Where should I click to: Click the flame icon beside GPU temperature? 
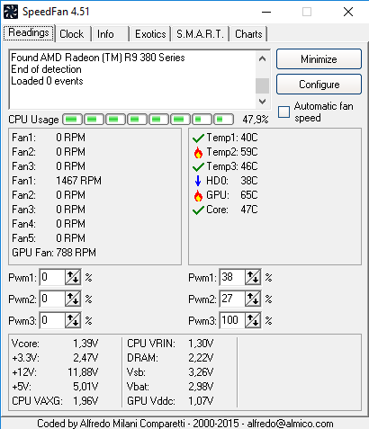point(198,195)
